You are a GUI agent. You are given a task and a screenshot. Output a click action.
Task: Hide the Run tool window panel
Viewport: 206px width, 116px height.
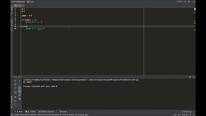(x=194, y=77)
